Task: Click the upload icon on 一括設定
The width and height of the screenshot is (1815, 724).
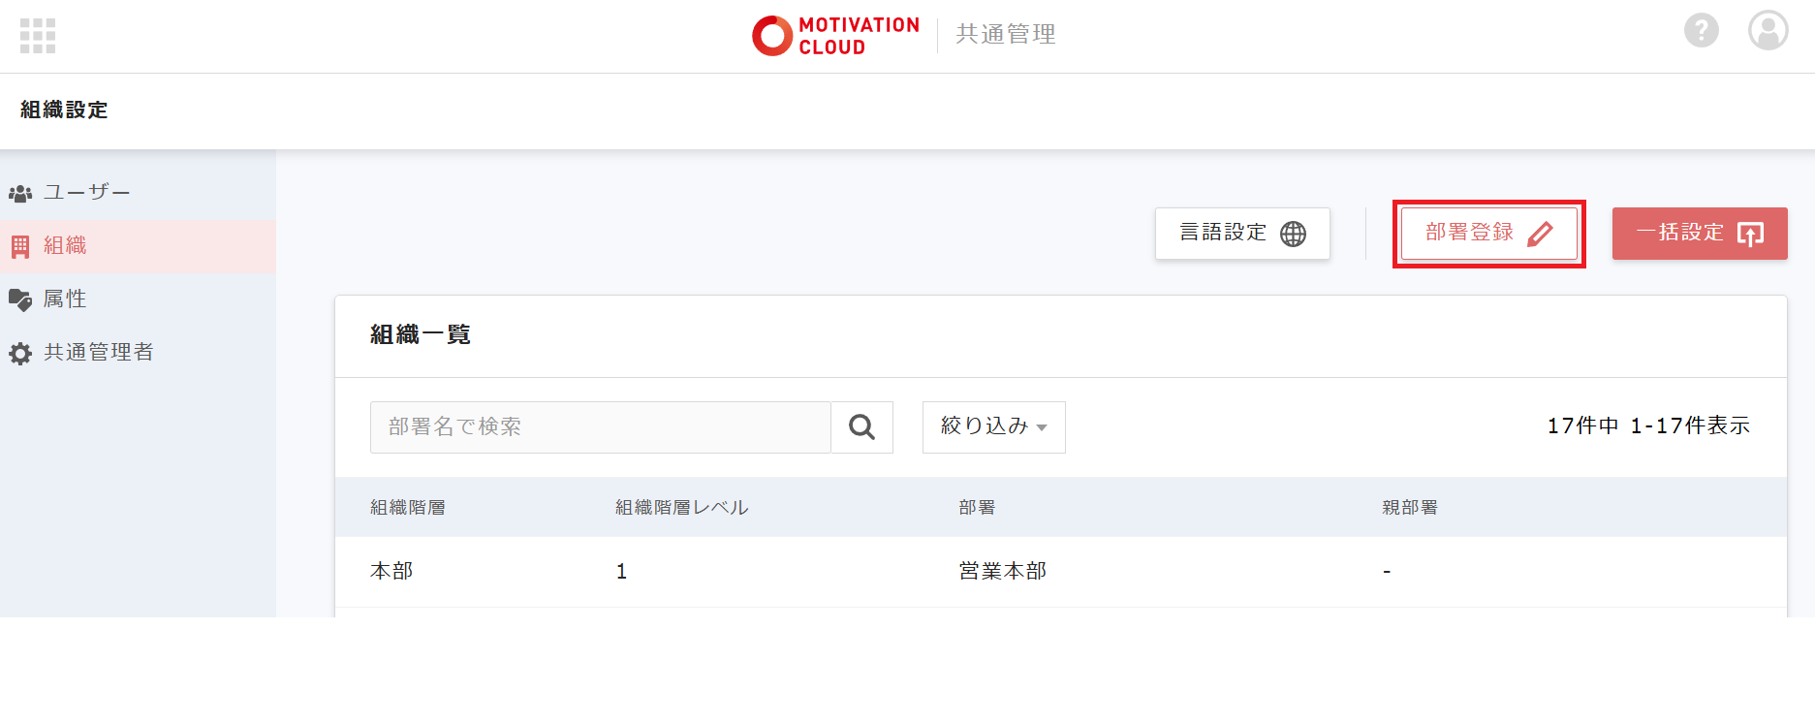Action: [x=1750, y=235]
